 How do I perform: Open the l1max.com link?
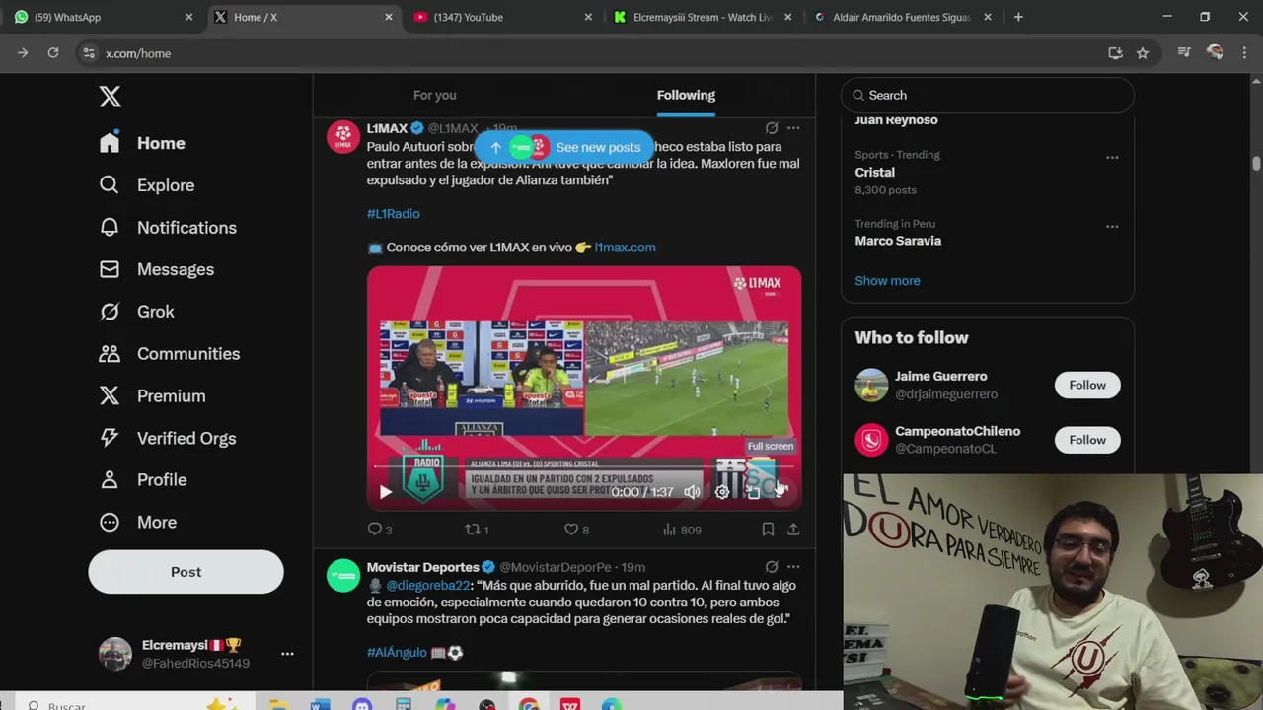(625, 248)
